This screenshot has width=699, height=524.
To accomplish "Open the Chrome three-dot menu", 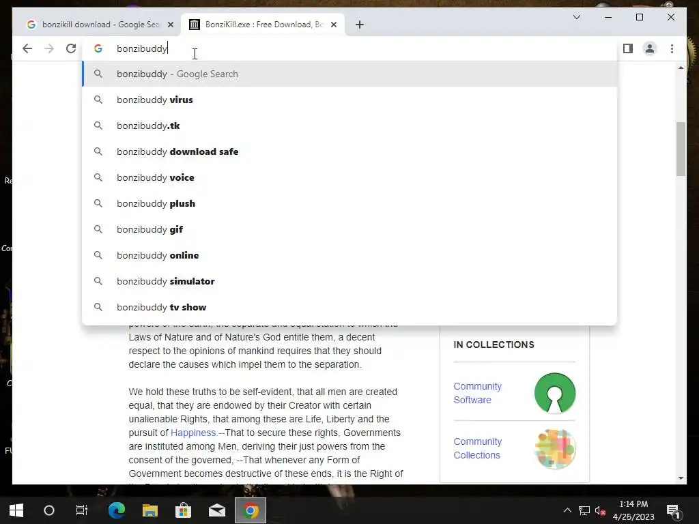I will [672, 48].
